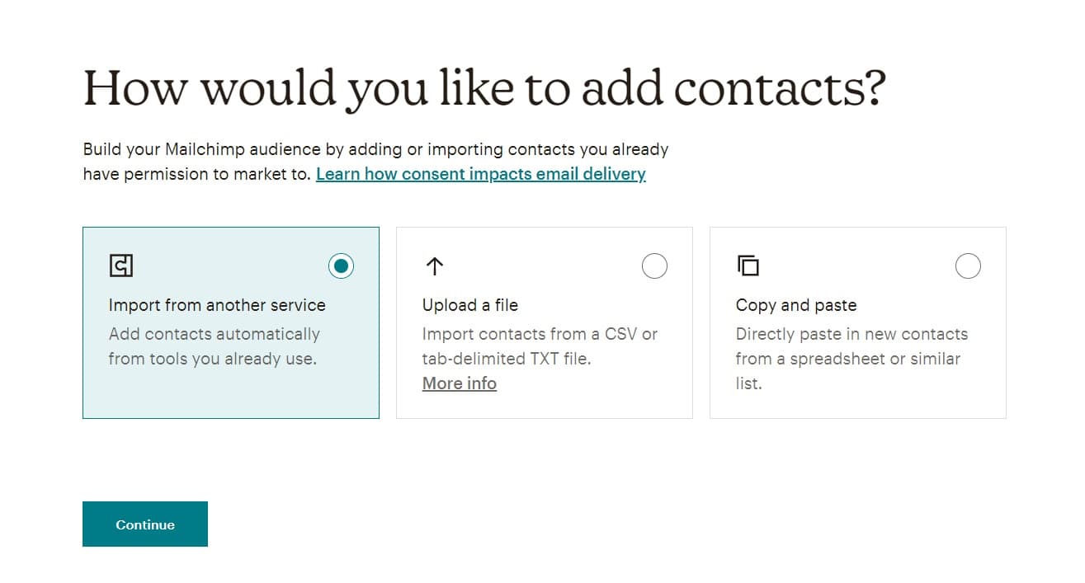Select the "Copy and paste" radio button
The width and height of the screenshot is (1085, 583).
[968, 266]
